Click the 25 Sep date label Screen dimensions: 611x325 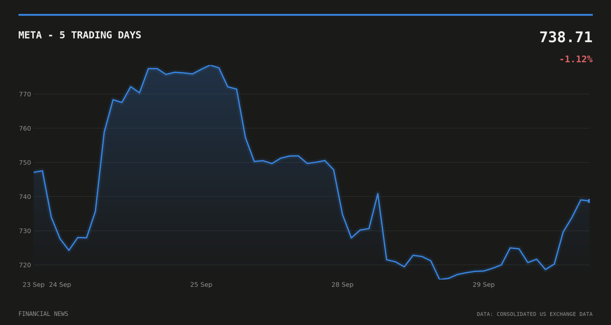[201, 285]
